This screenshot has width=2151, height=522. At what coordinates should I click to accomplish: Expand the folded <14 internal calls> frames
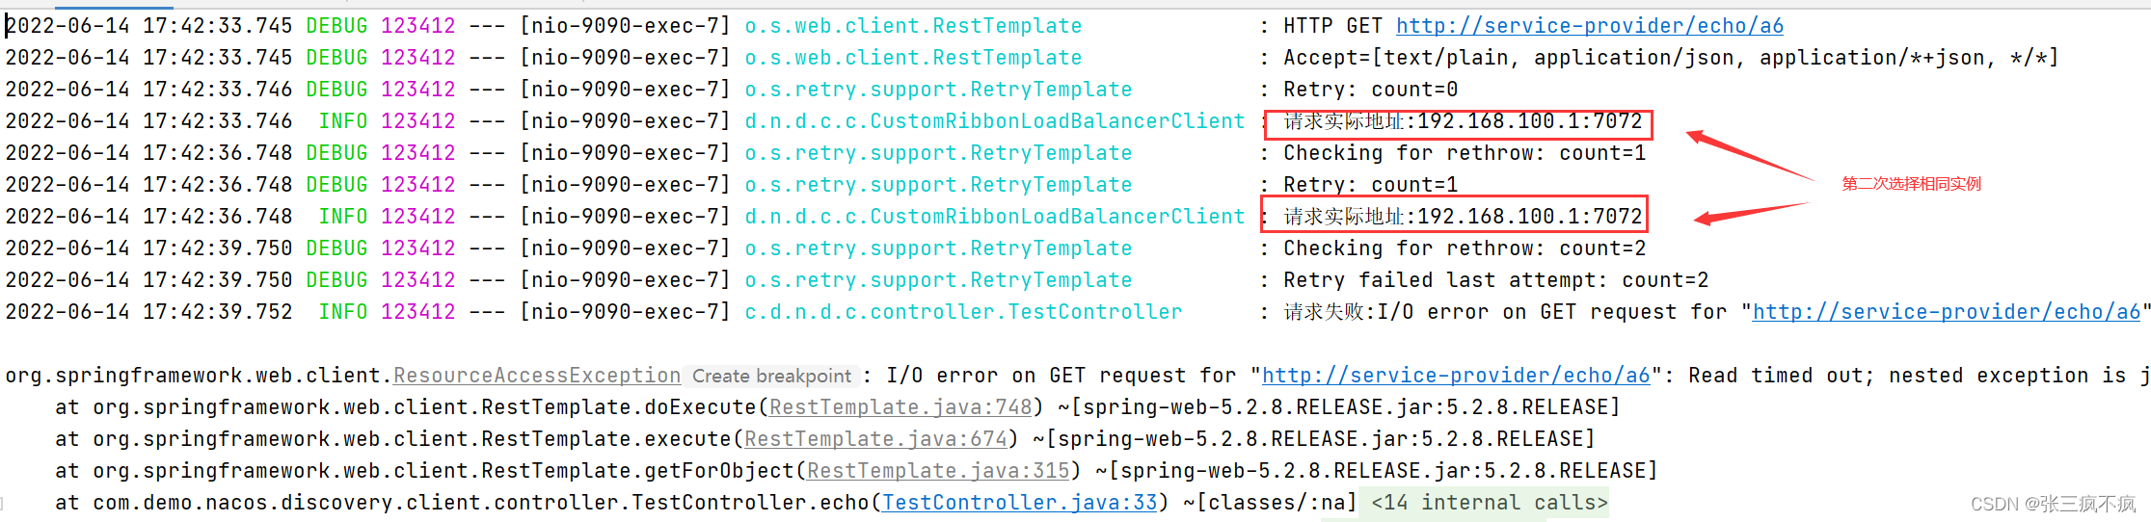(x=1489, y=503)
